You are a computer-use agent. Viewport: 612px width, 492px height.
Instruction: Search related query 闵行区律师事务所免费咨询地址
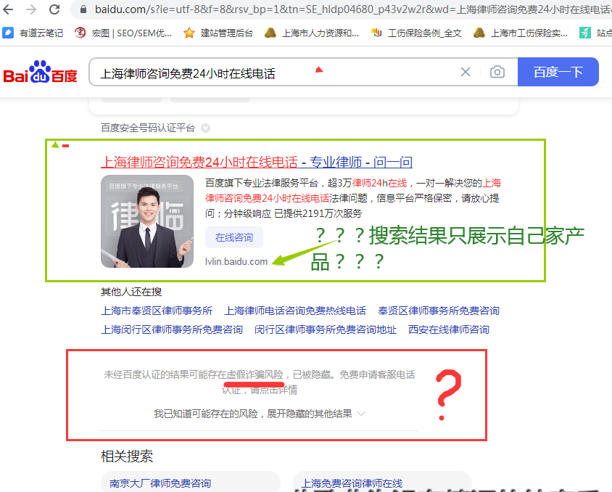tap(326, 329)
